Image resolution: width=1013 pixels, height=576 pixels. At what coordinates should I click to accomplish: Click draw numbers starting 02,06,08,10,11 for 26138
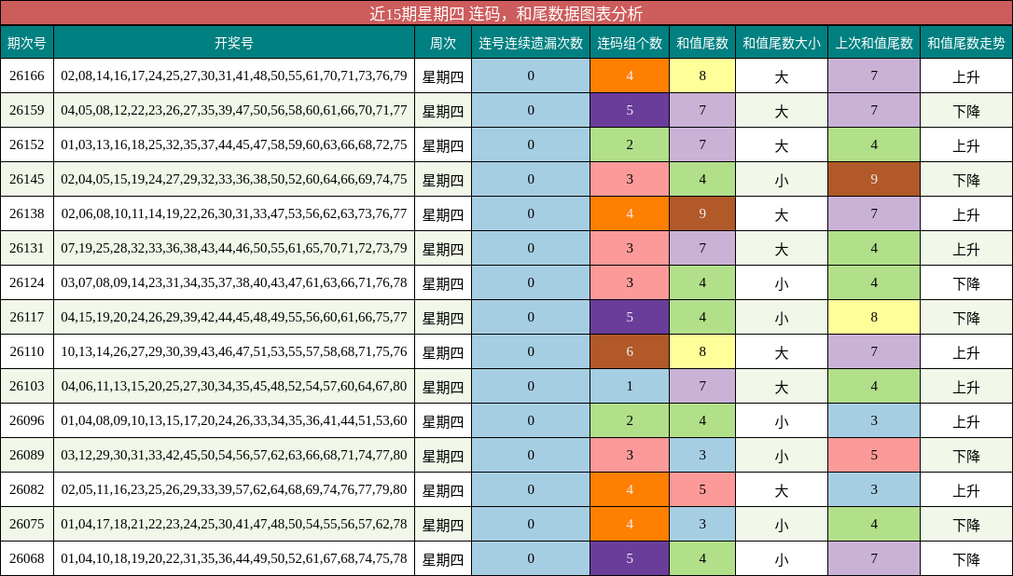[x=234, y=213]
